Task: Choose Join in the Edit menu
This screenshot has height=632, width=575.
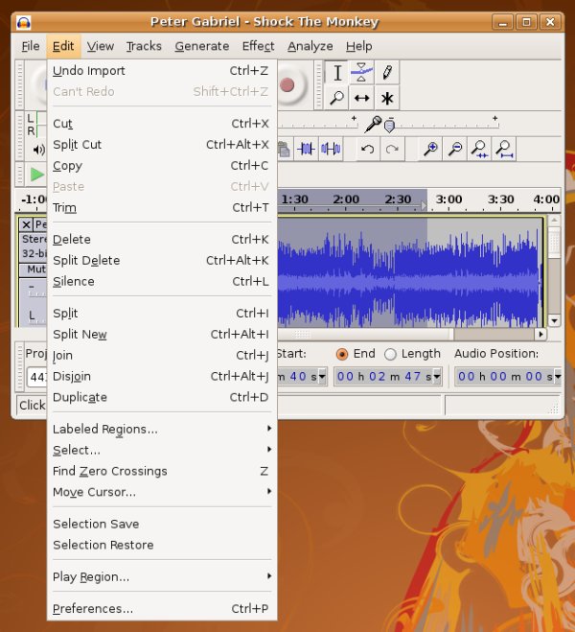Action: [161, 355]
